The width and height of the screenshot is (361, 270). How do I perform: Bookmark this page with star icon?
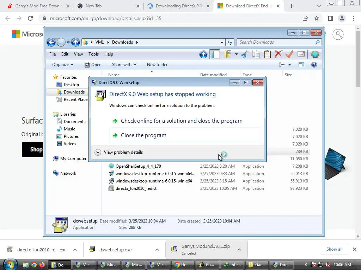click(x=317, y=18)
